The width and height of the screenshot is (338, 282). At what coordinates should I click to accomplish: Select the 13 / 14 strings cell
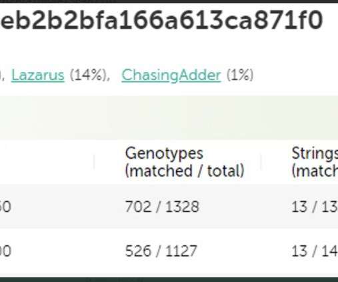(x=315, y=251)
